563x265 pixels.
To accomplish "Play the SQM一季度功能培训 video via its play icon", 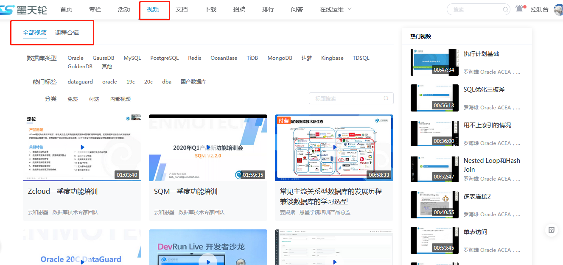I will (208, 147).
